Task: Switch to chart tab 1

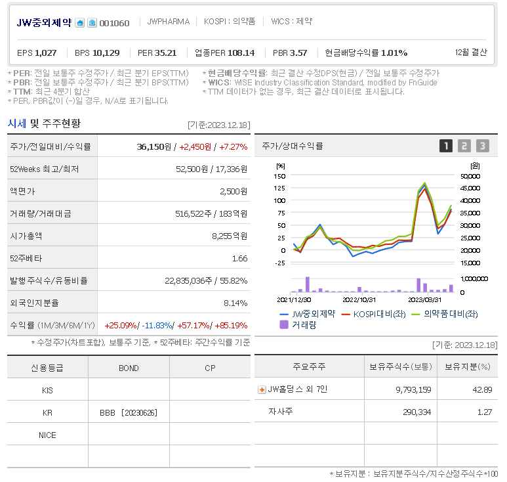Action: pos(445,146)
